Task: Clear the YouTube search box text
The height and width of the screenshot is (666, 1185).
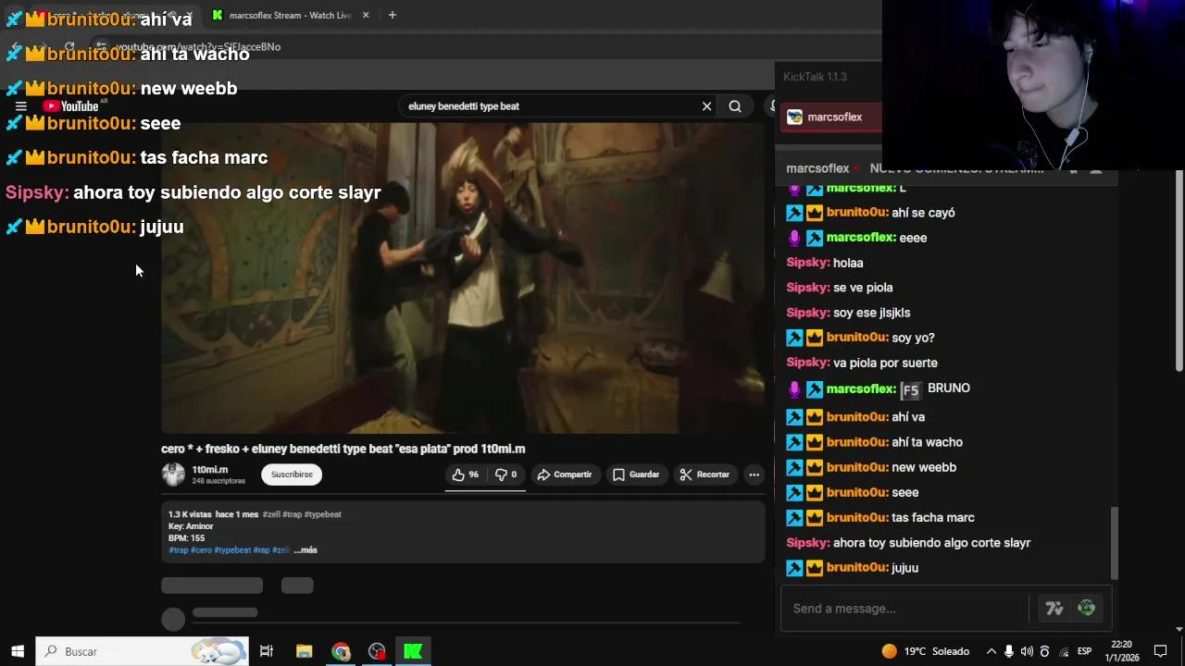Action: tap(706, 106)
